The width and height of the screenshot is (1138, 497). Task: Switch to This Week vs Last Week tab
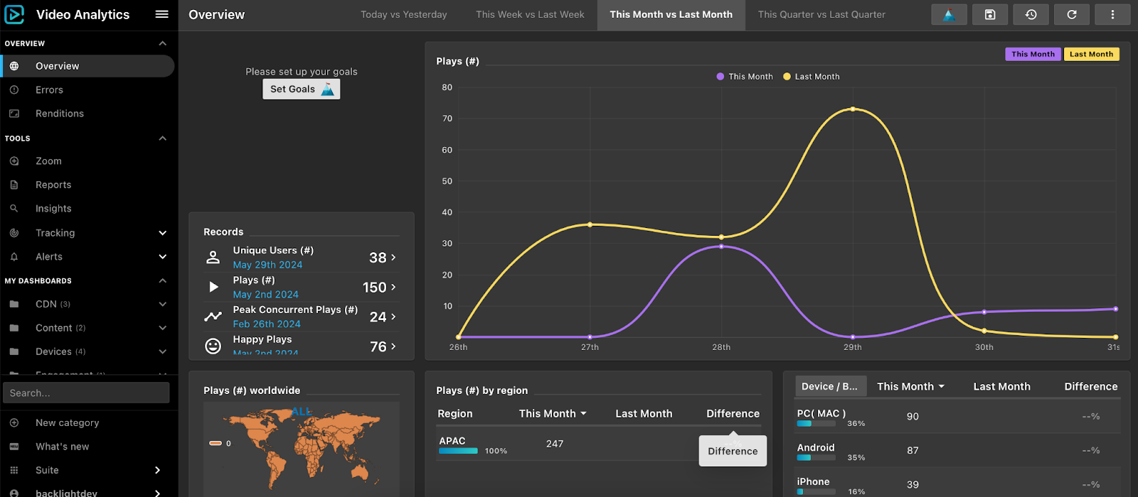[530, 14]
